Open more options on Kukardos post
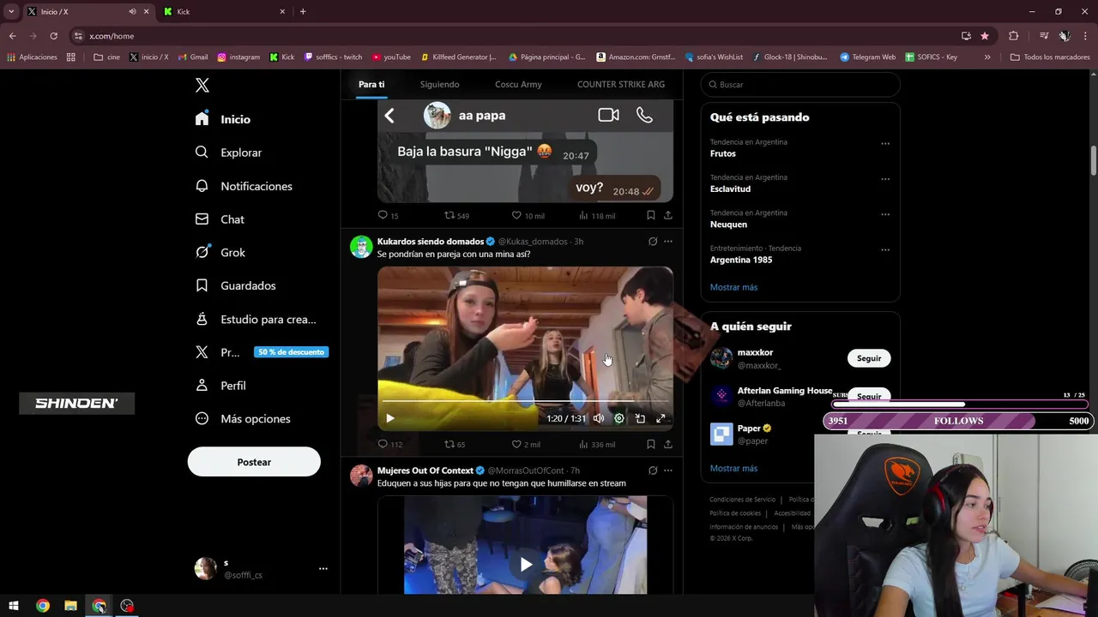 [668, 242]
